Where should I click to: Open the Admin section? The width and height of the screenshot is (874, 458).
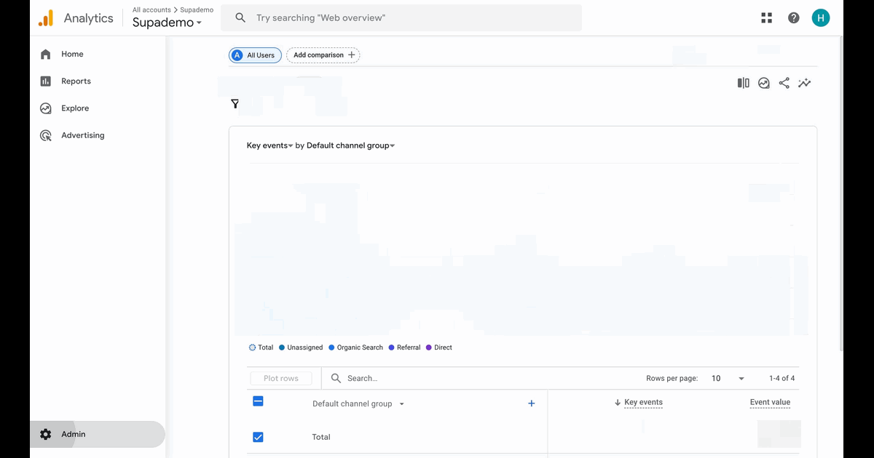(98, 434)
